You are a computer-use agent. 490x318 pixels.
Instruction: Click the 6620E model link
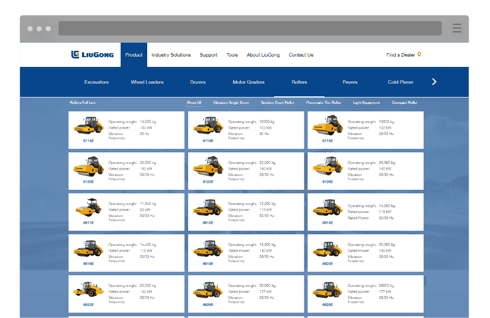click(327, 264)
